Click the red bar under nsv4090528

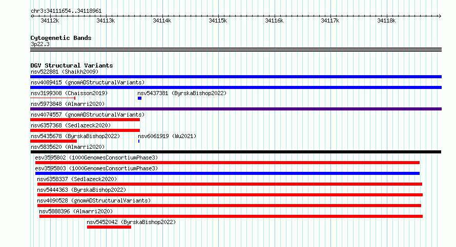[x=229, y=206]
